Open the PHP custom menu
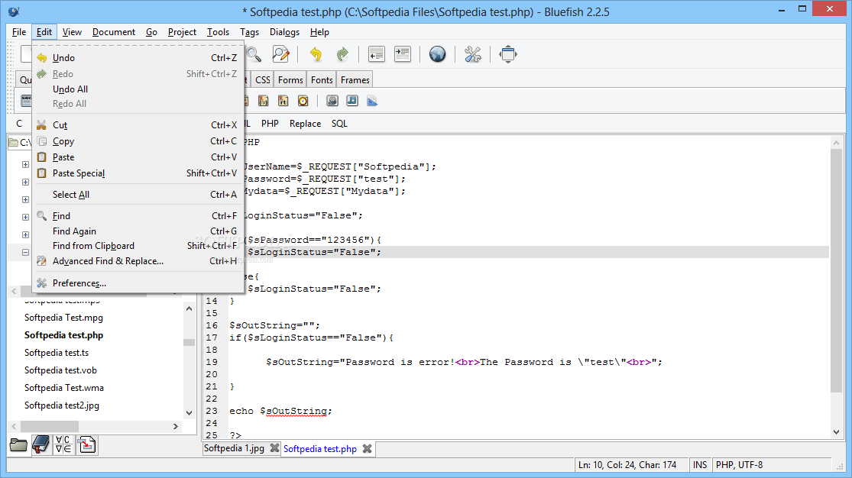This screenshot has width=852, height=478. click(270, 124)
